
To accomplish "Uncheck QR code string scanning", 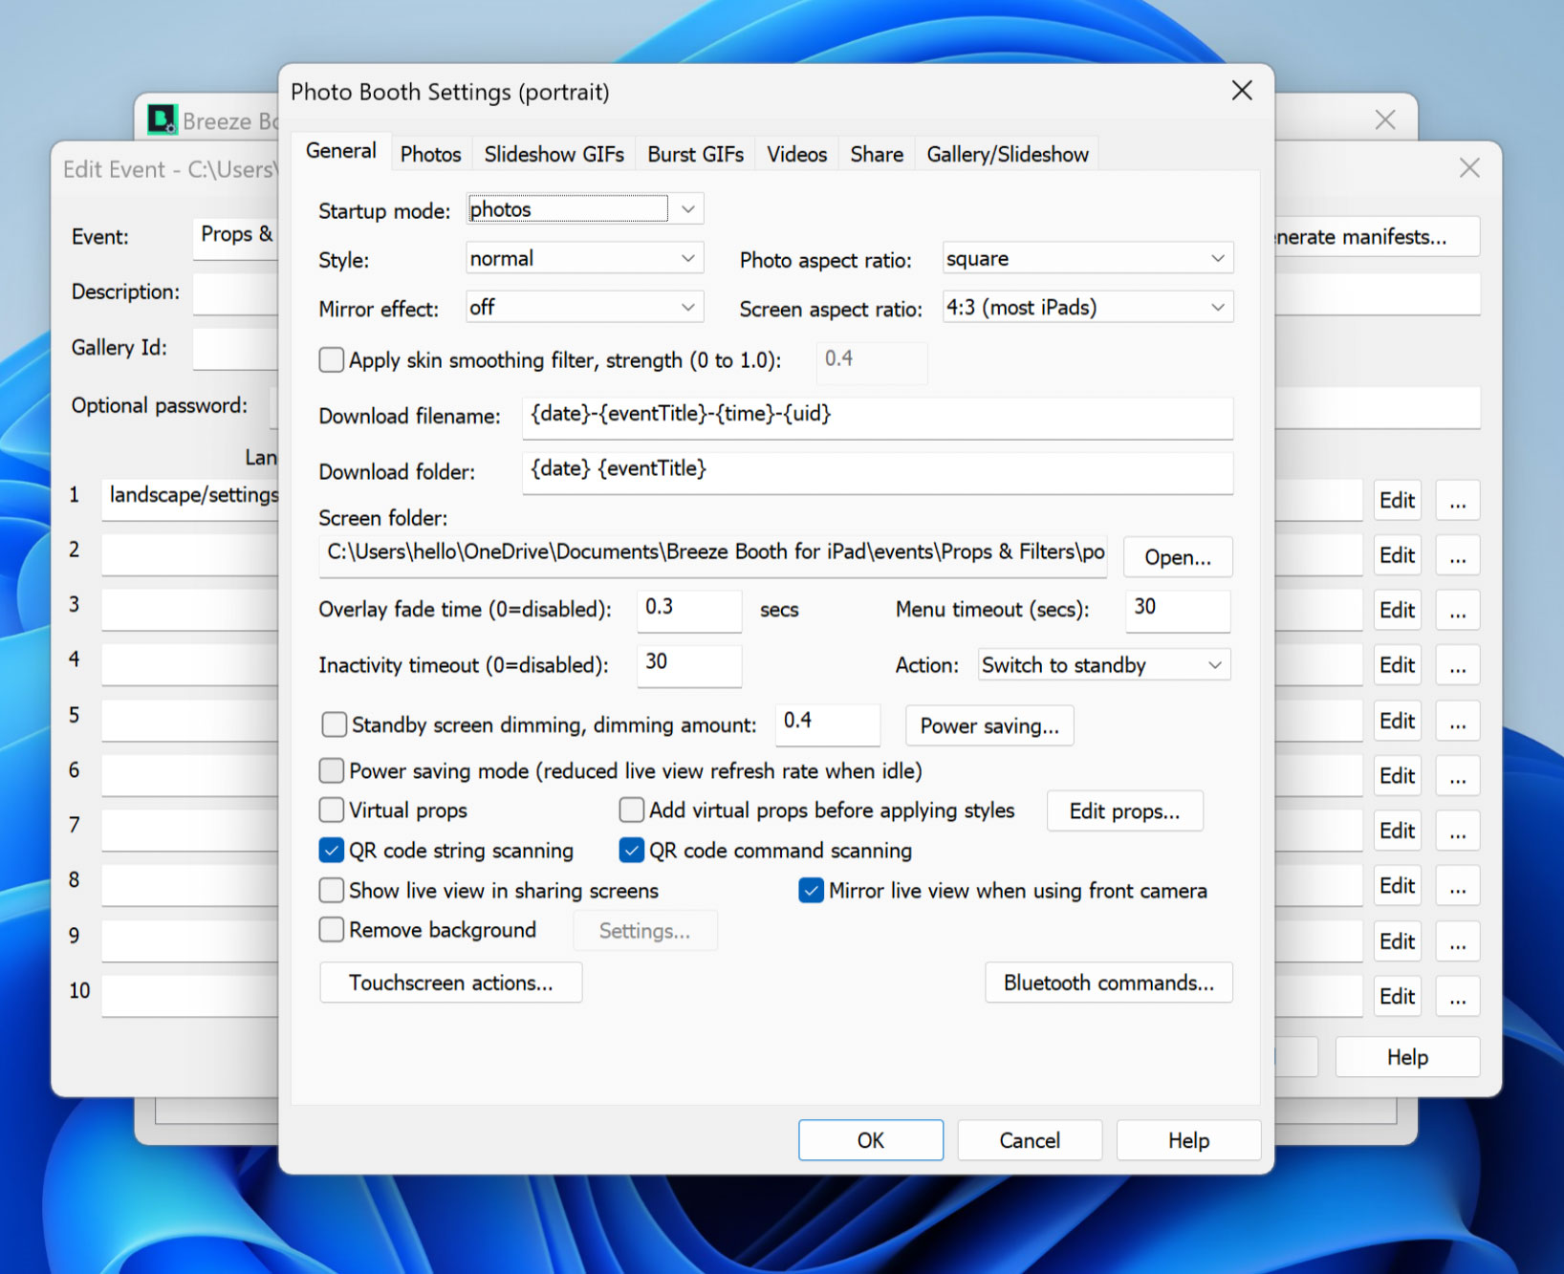I will [332, 851].
